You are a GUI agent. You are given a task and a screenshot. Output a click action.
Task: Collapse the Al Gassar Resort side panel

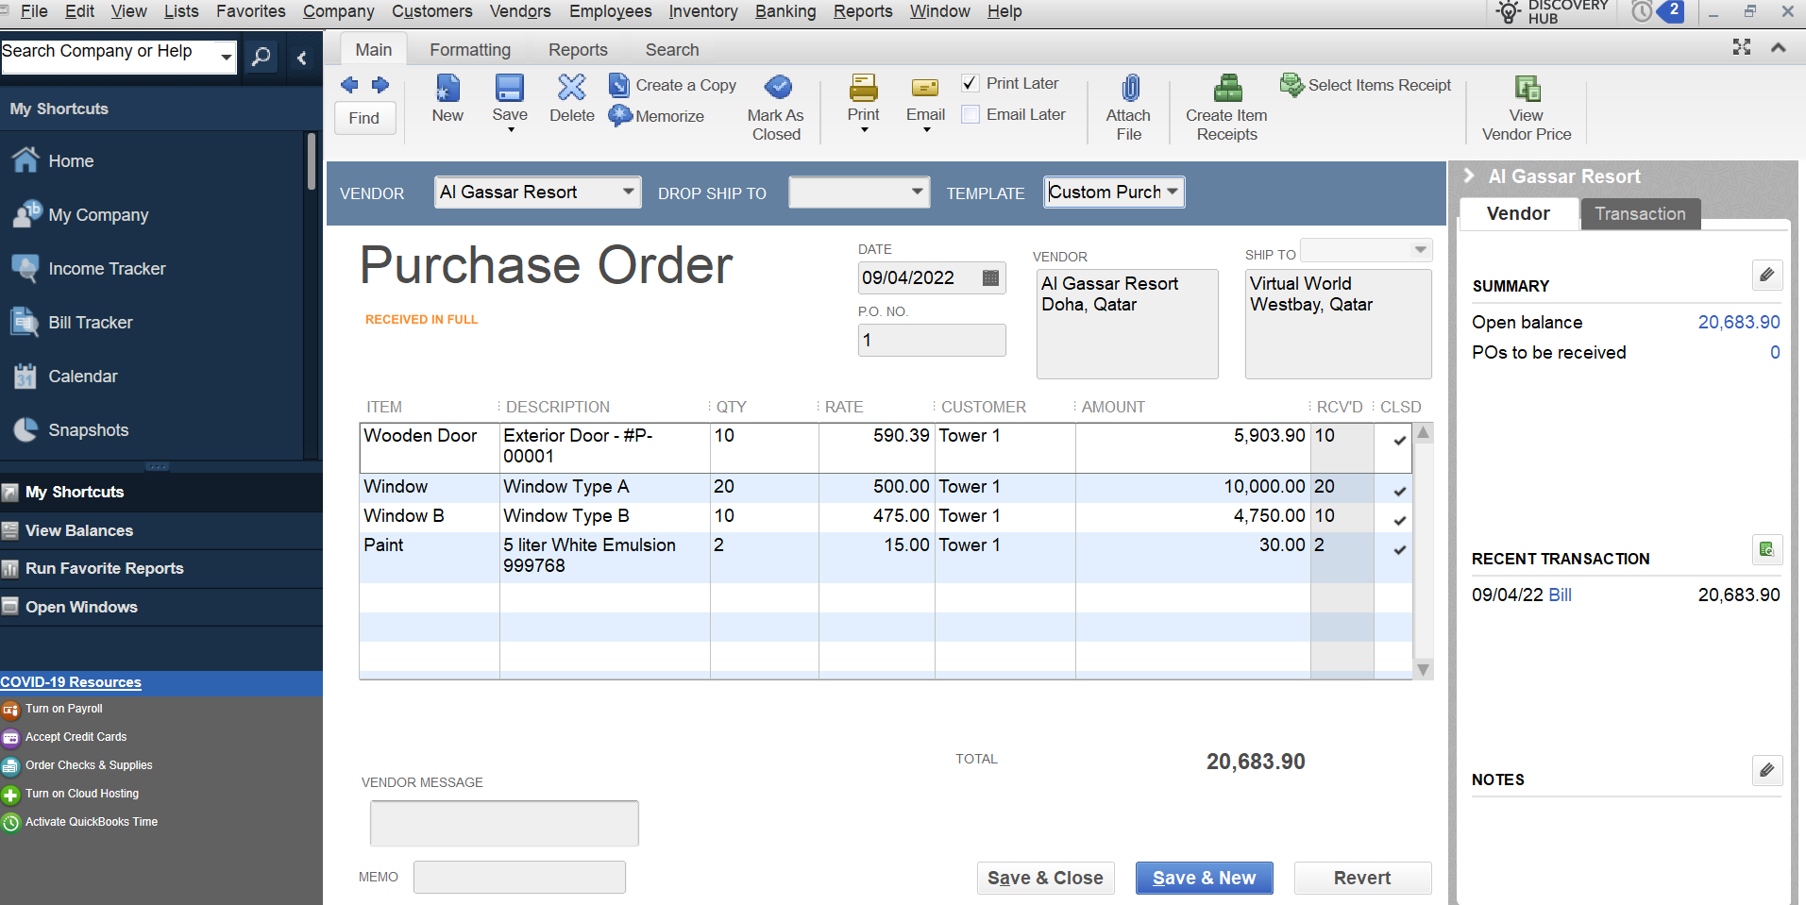[x=1469, y=176]
